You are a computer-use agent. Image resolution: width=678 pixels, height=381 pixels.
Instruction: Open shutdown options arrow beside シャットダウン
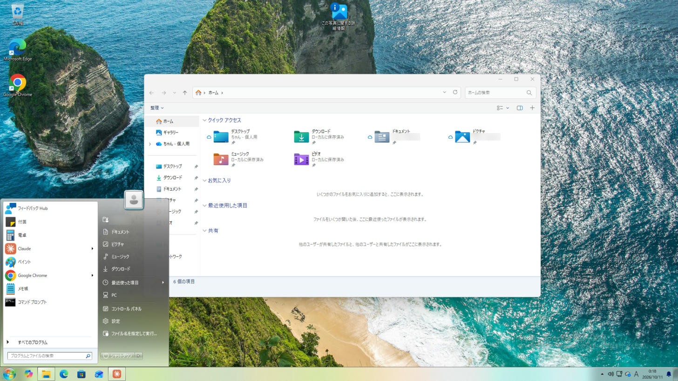point(138,356)
